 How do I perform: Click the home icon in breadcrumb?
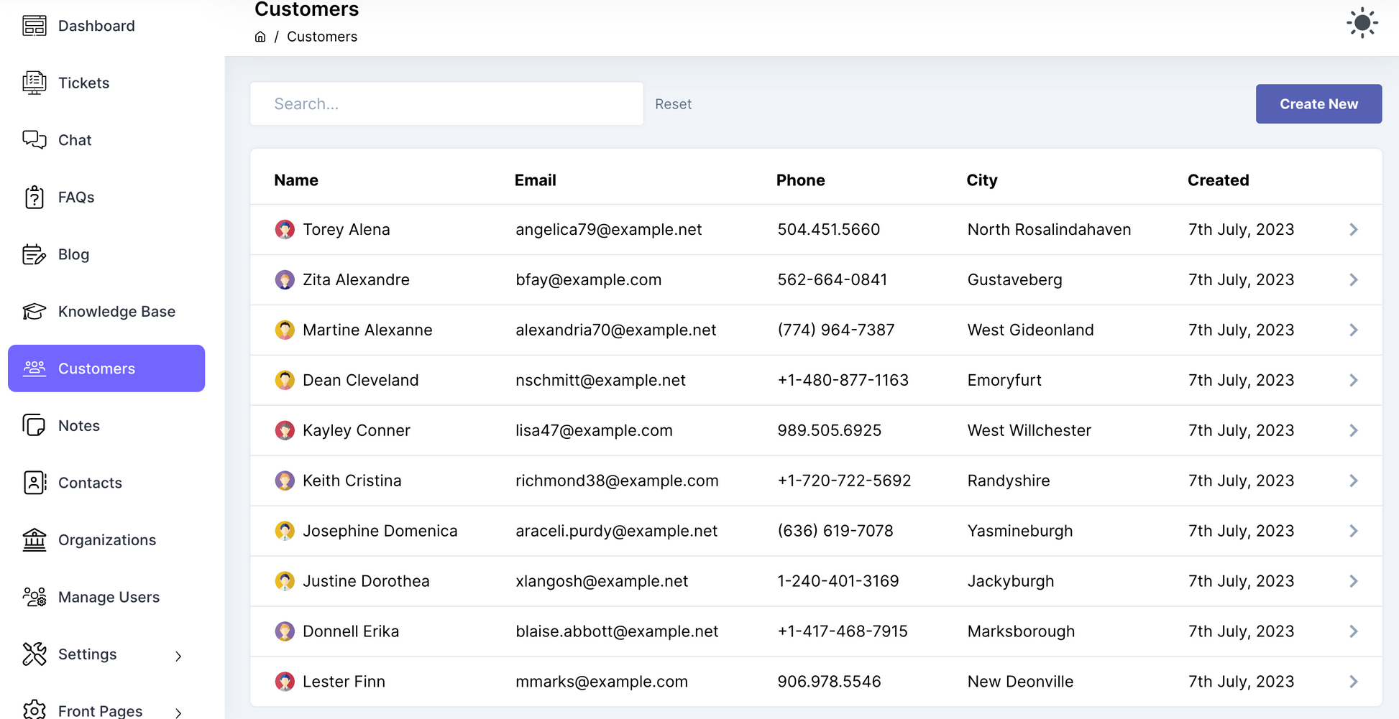[x=260, y=37]
